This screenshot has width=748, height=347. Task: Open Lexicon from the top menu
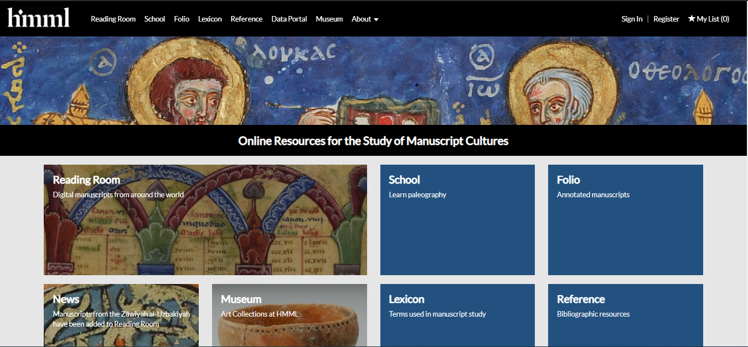(x=210, y=19)
